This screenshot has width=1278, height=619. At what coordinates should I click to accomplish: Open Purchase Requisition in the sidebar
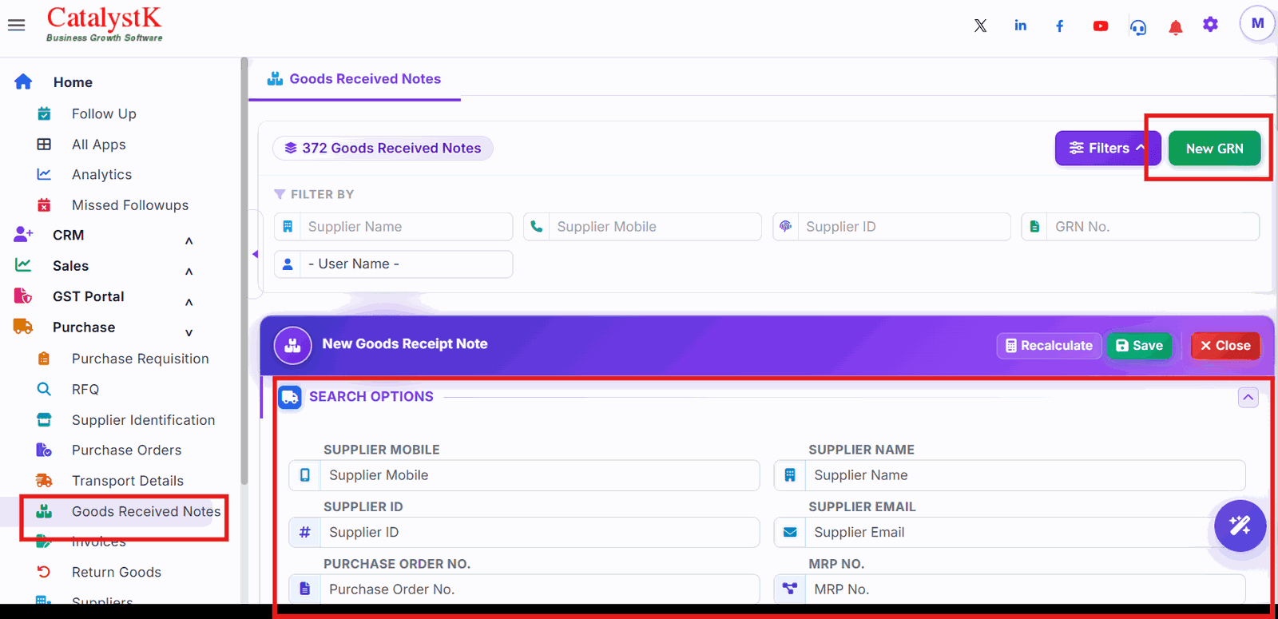(140, 359)
